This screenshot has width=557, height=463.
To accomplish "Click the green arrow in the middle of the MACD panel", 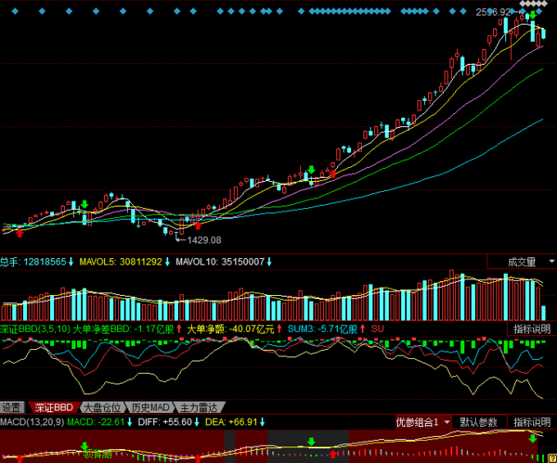I will [312, 443].
